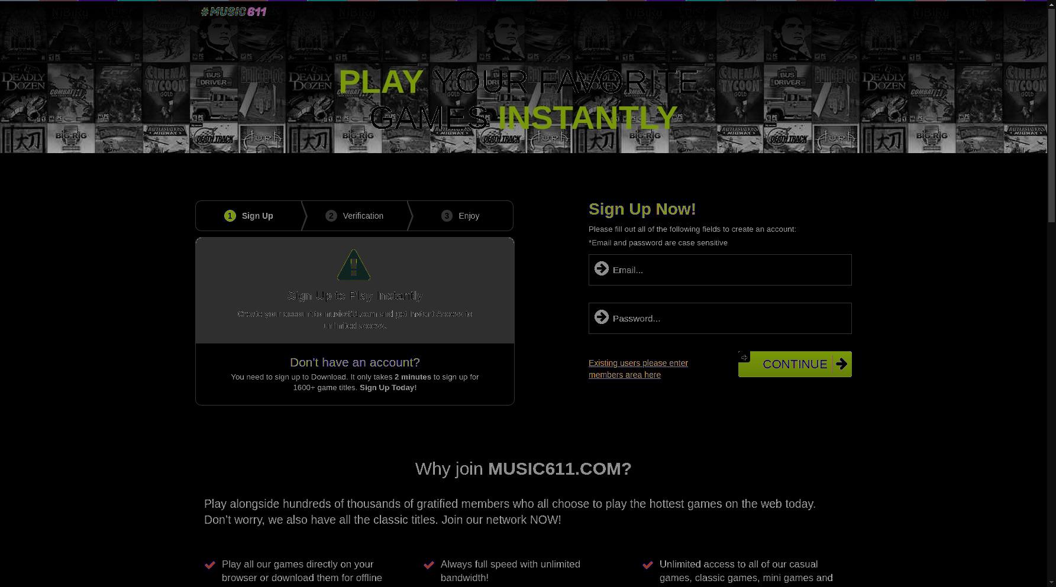Click the checkmark beside 'Play all our games'
The height and width of the screenshot is (587, 1056).
210,565
